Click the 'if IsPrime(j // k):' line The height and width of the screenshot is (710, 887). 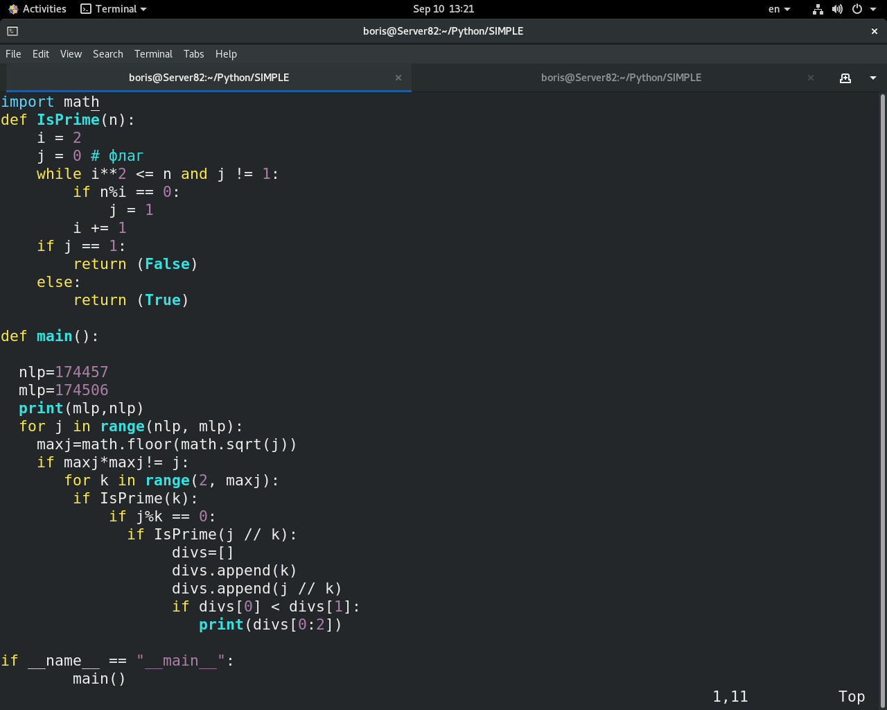click(x=212, y=535)
